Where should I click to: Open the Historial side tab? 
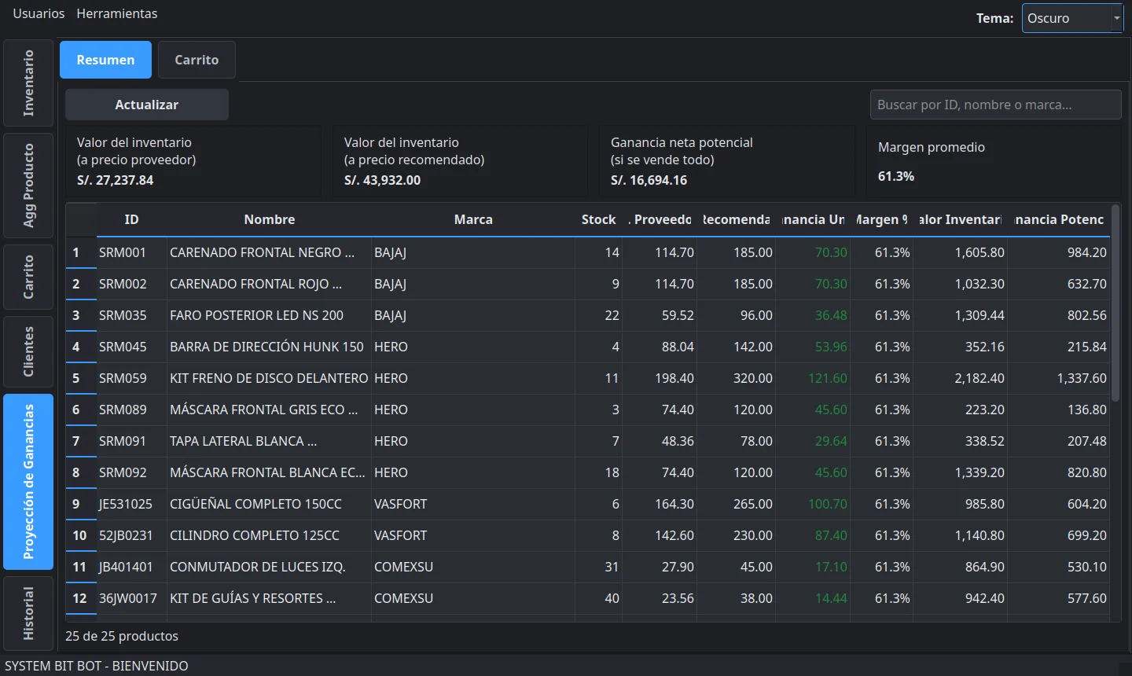pos(28,613)
